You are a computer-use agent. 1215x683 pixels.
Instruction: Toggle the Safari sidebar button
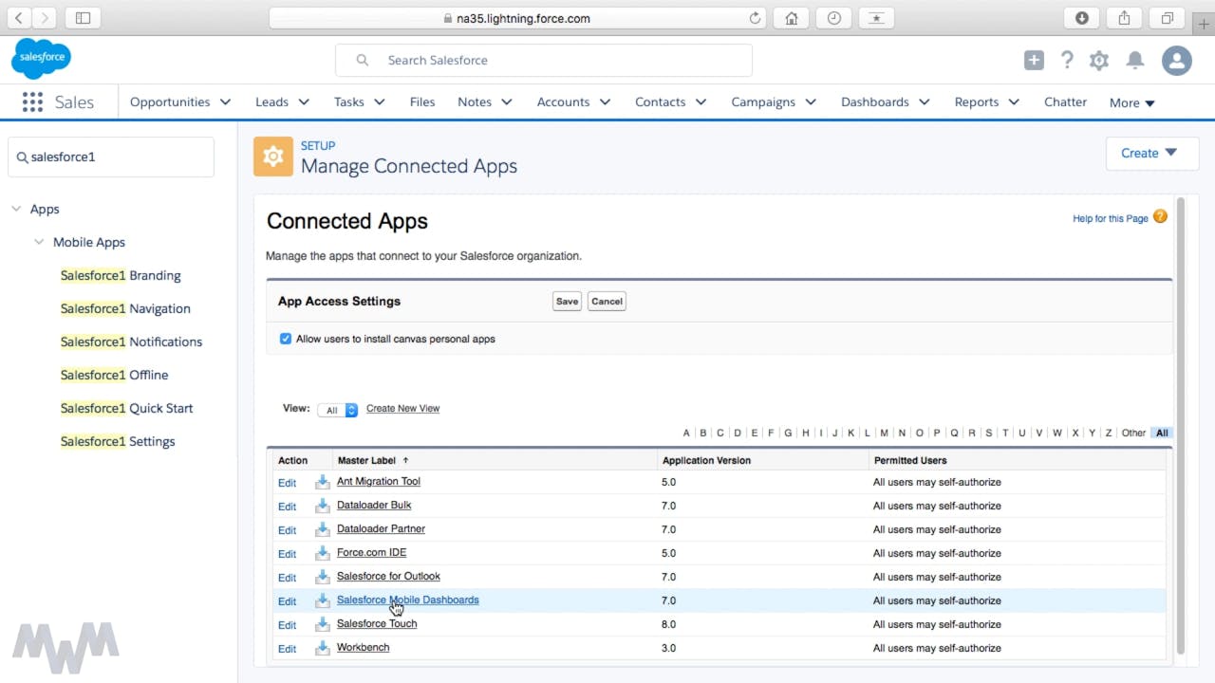coord(83,18)
